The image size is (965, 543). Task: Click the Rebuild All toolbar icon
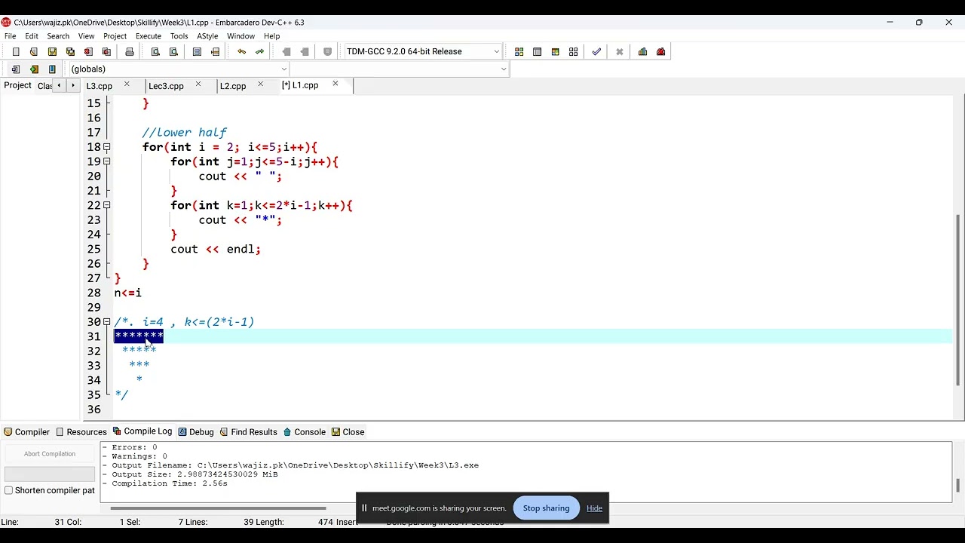coord(573,51)
